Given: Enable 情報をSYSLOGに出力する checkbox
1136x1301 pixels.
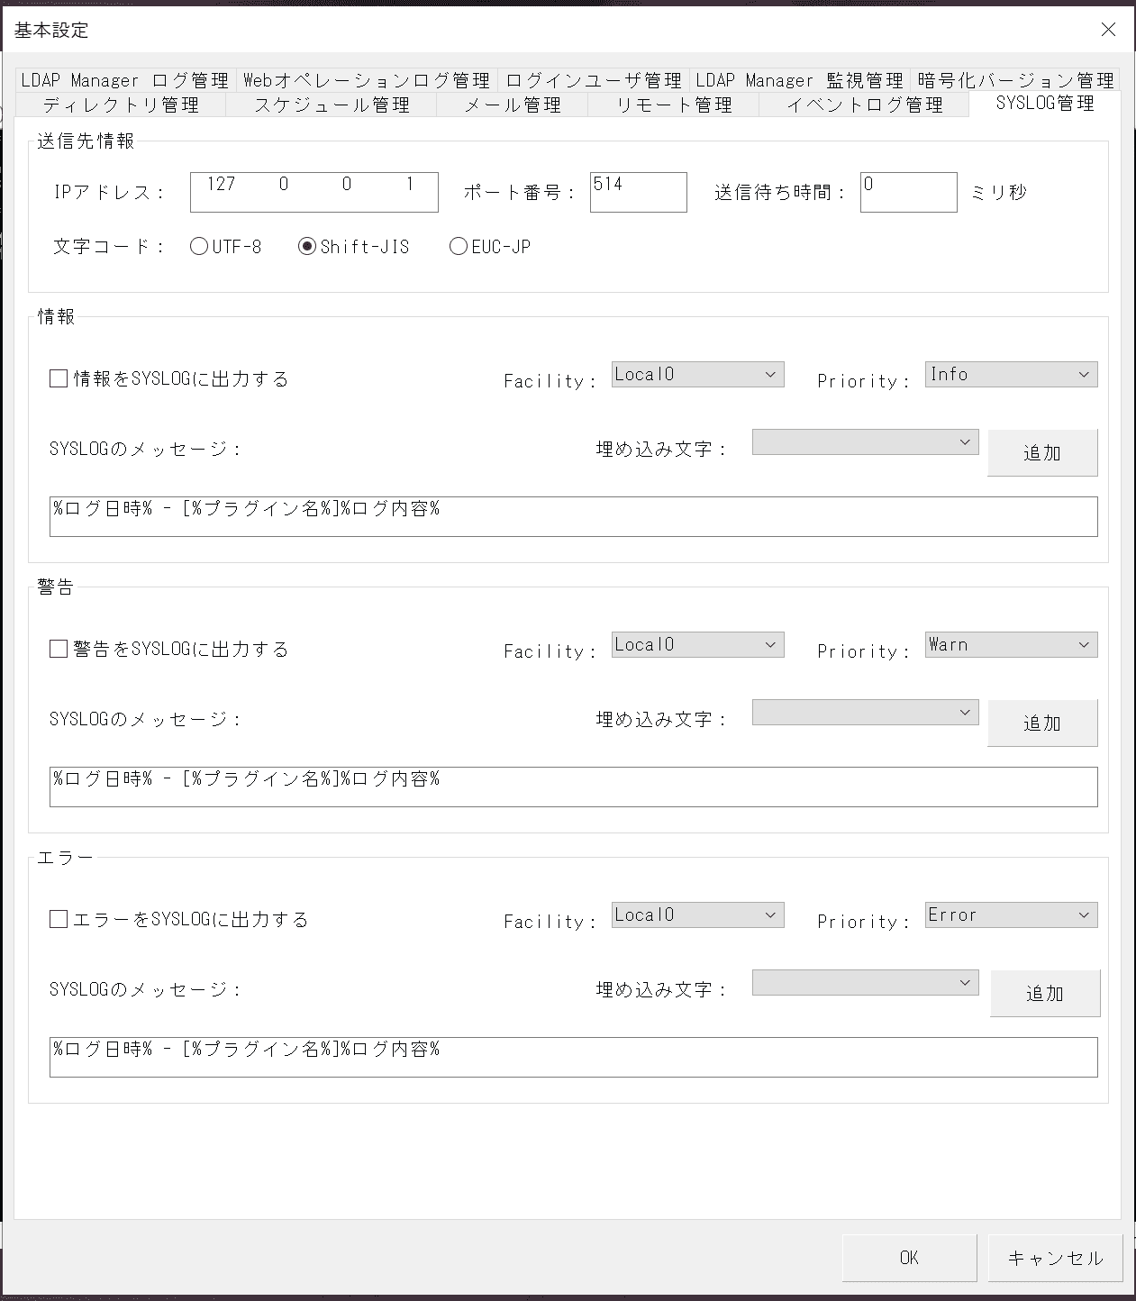Looking at the screenshot, I should coord(58,378).
